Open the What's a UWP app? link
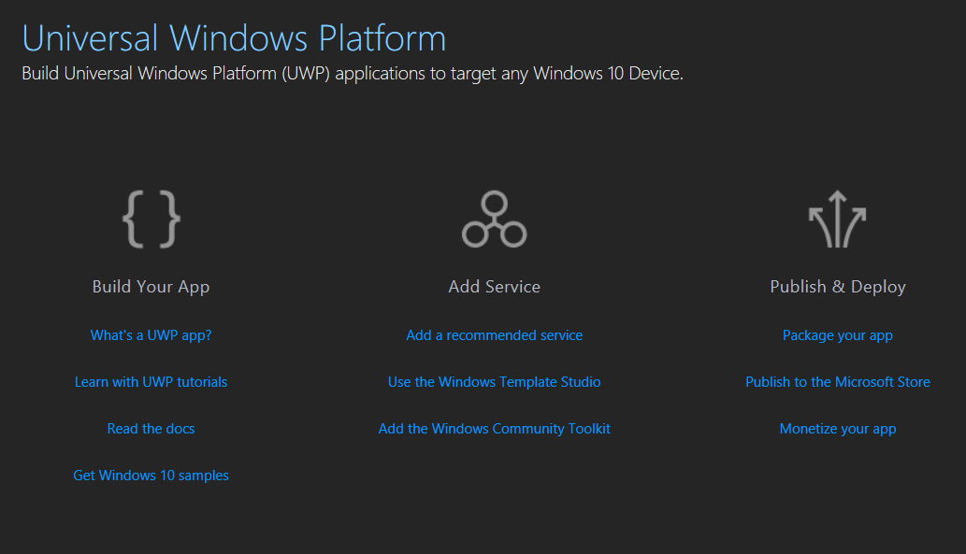This screenshot has width=966, height=554. point(151,334)
